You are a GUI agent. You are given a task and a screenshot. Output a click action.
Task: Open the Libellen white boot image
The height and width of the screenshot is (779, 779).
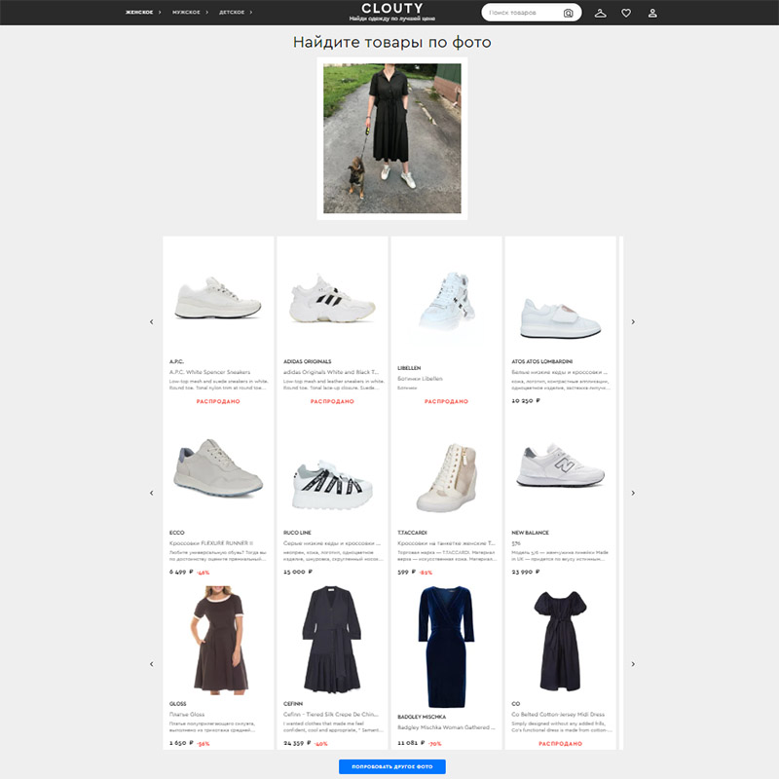coord(446,302)
